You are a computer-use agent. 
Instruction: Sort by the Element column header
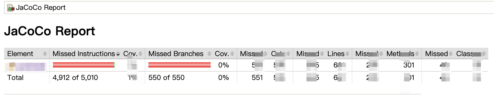(20, 54)
